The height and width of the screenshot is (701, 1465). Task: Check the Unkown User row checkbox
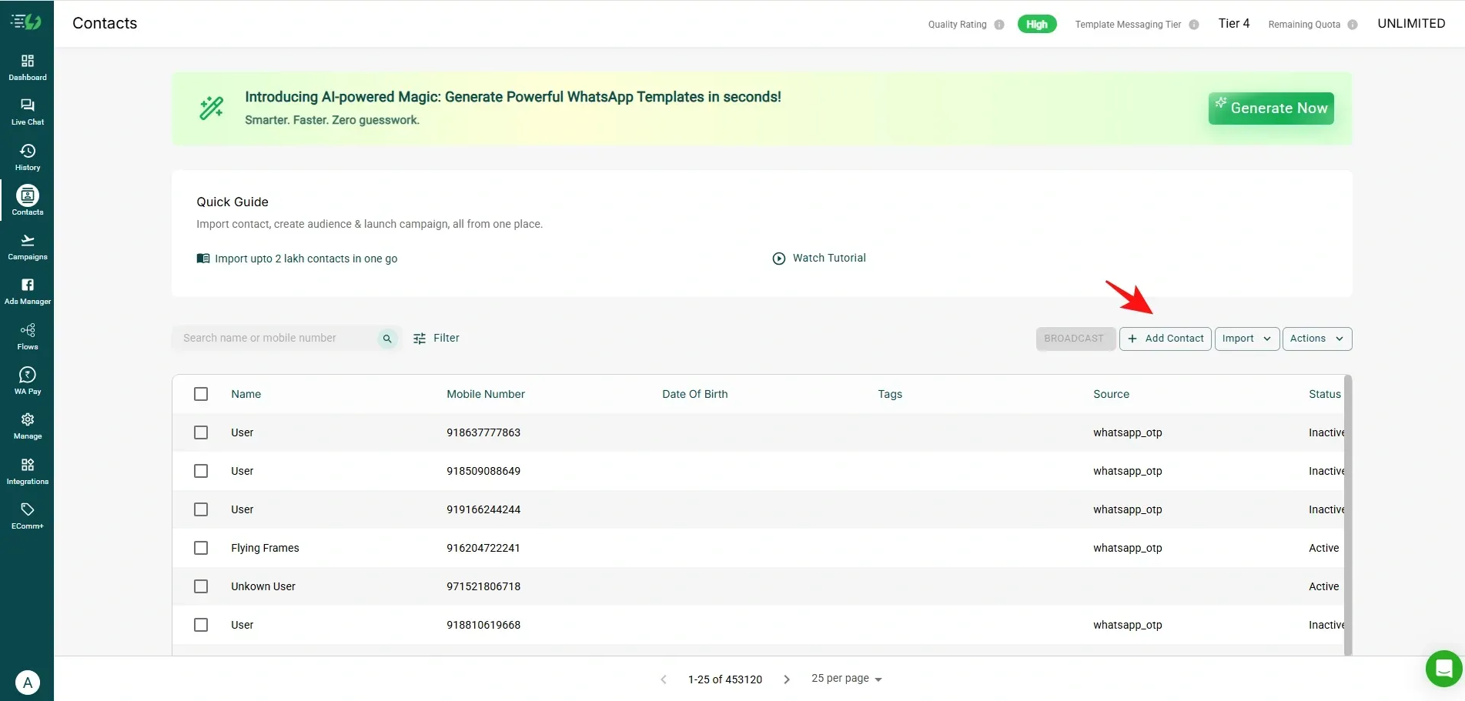(201, 586)
